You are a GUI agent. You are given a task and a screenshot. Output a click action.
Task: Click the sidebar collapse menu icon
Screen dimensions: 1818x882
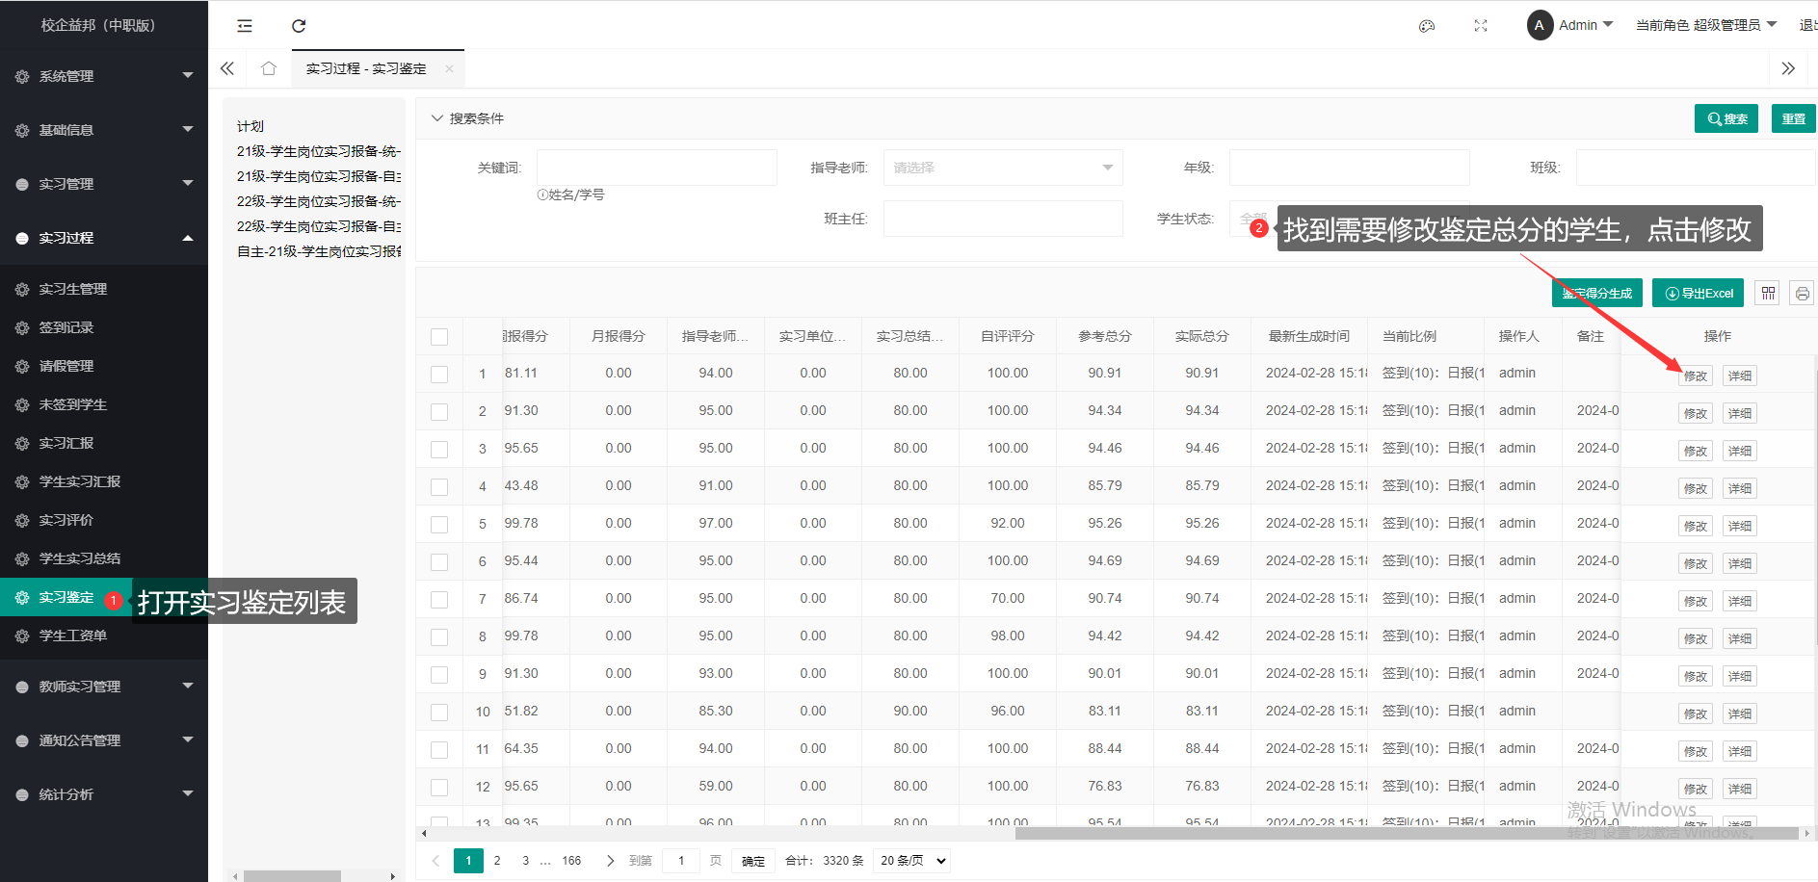coord(245,26)
